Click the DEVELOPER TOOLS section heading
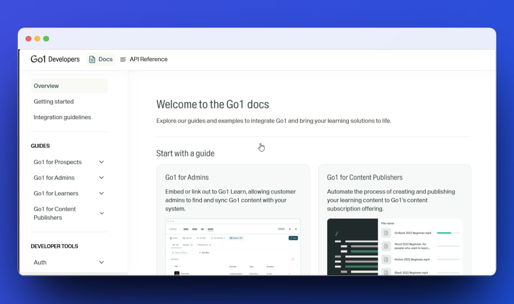 pos(54,246)
